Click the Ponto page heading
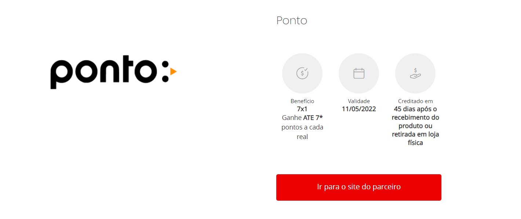 [292, 21]
